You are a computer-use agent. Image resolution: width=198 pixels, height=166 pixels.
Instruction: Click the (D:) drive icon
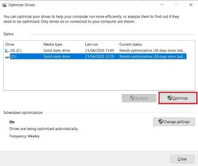coord(7,57)
